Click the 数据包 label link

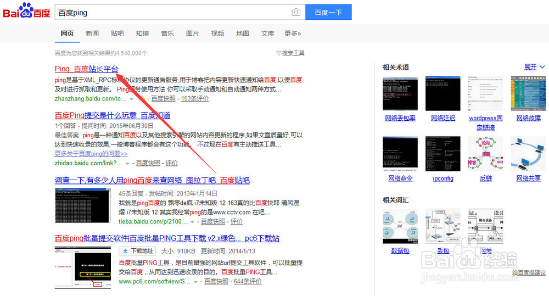(x=400, y=251)
